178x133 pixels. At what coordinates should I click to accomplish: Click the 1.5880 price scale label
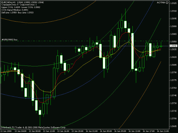point(173,26)
